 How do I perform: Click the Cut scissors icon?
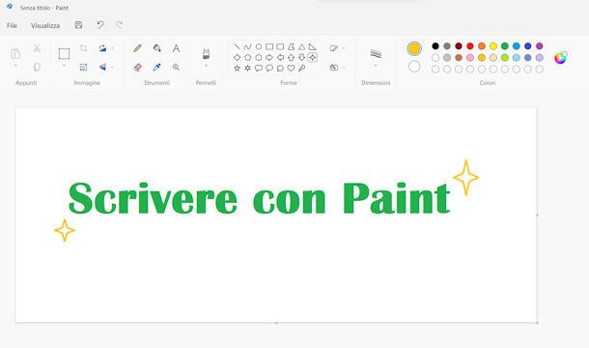37,48
